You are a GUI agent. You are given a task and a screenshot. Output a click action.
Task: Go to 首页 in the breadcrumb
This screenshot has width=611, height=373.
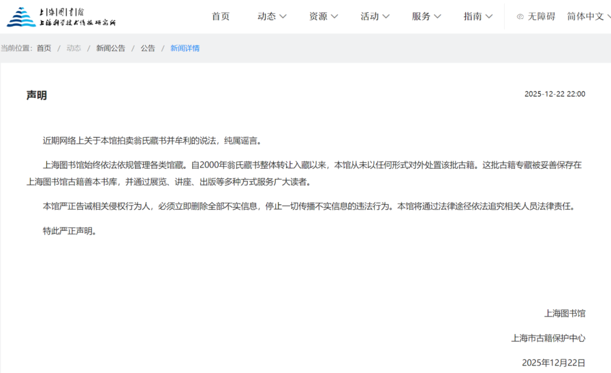(x=44, y=48)
